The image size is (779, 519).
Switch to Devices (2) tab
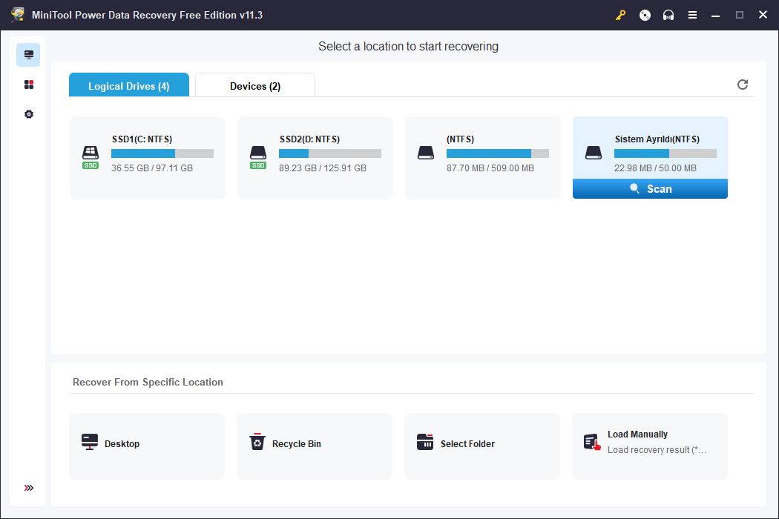pyautogui.click(x=255, y=85)
